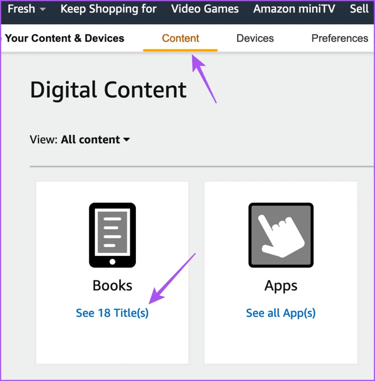Click the Apps hand pointer icon
This screenshot has width=375, height=381.
click(281, 235)
